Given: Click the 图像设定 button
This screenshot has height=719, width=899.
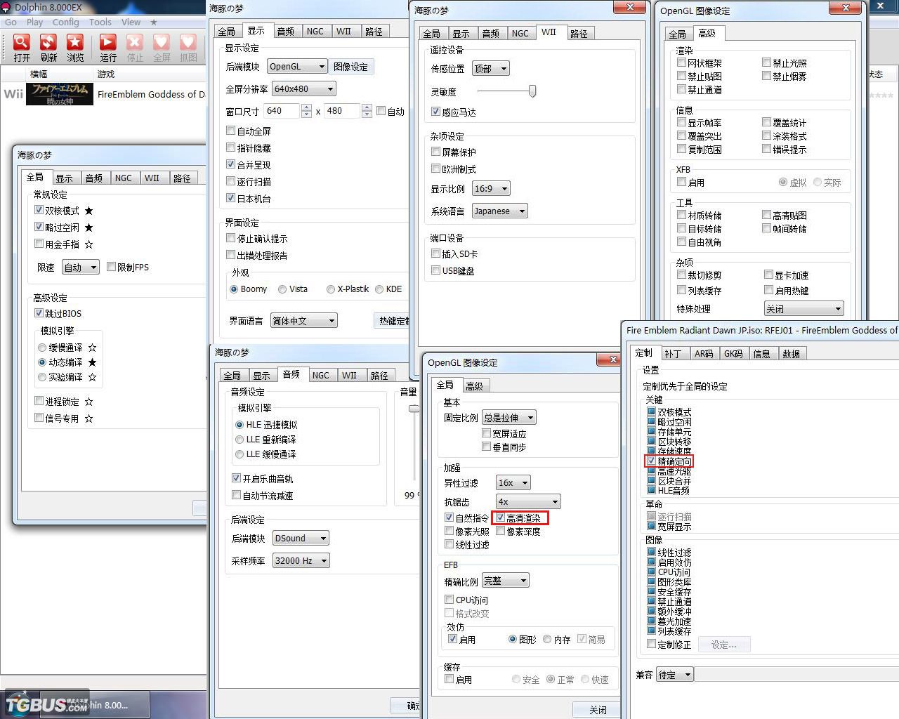Looking at the screenshot, I should (x=350, y=67).
